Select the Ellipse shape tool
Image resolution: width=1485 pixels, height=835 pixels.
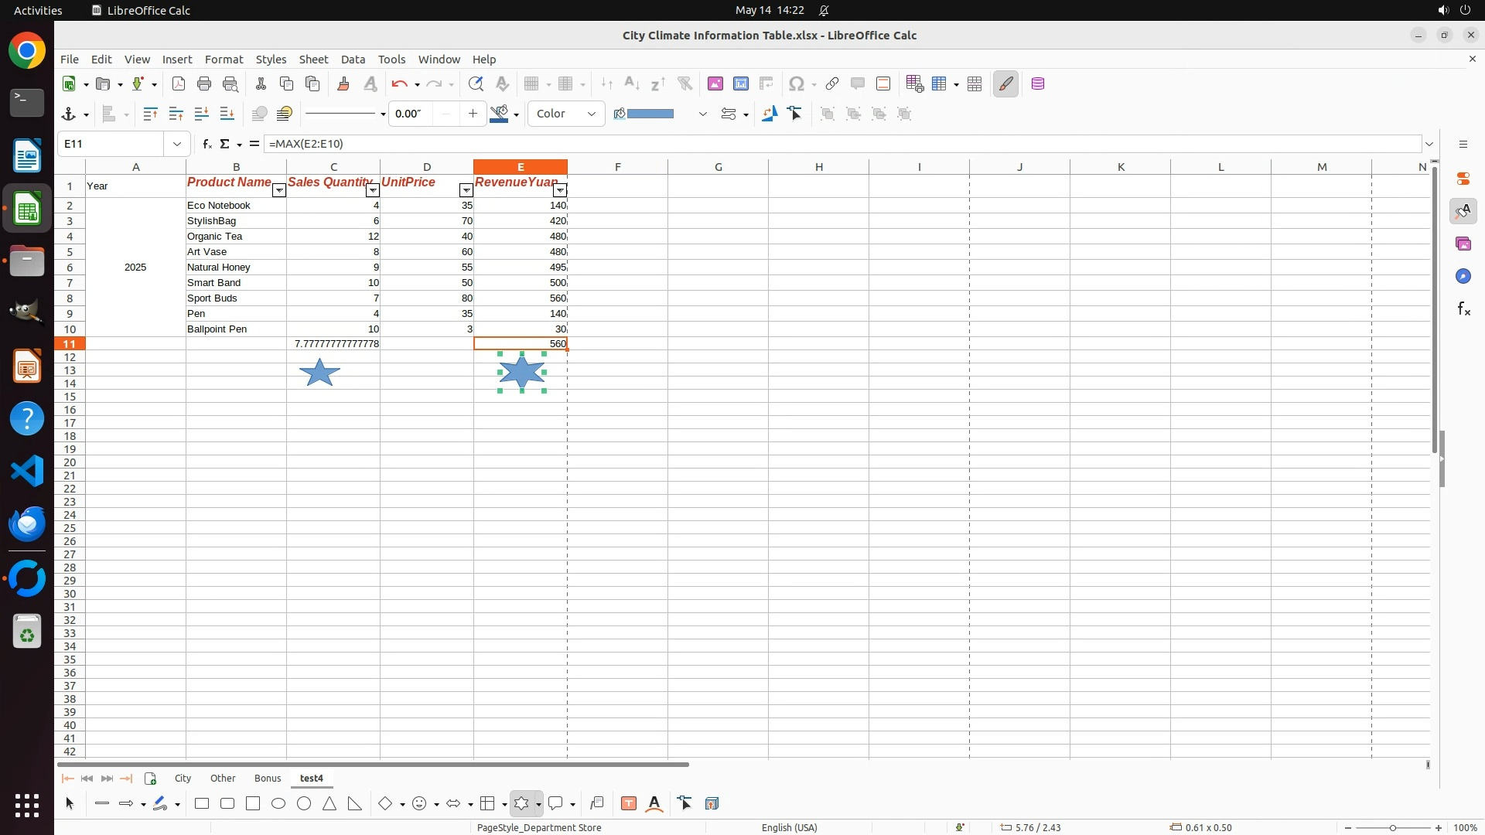(278, 804)
